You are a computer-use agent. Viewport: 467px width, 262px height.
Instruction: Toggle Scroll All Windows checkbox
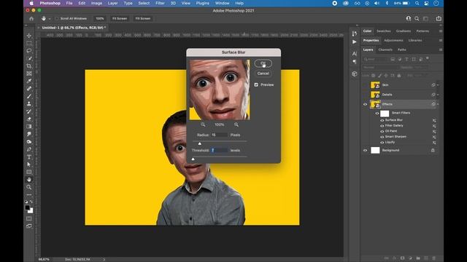click(x=57, y=18)
